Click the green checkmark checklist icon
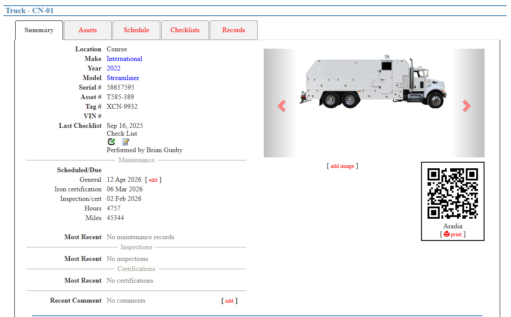The height and width of the screenshot is (317, 511). pos(112,142)
